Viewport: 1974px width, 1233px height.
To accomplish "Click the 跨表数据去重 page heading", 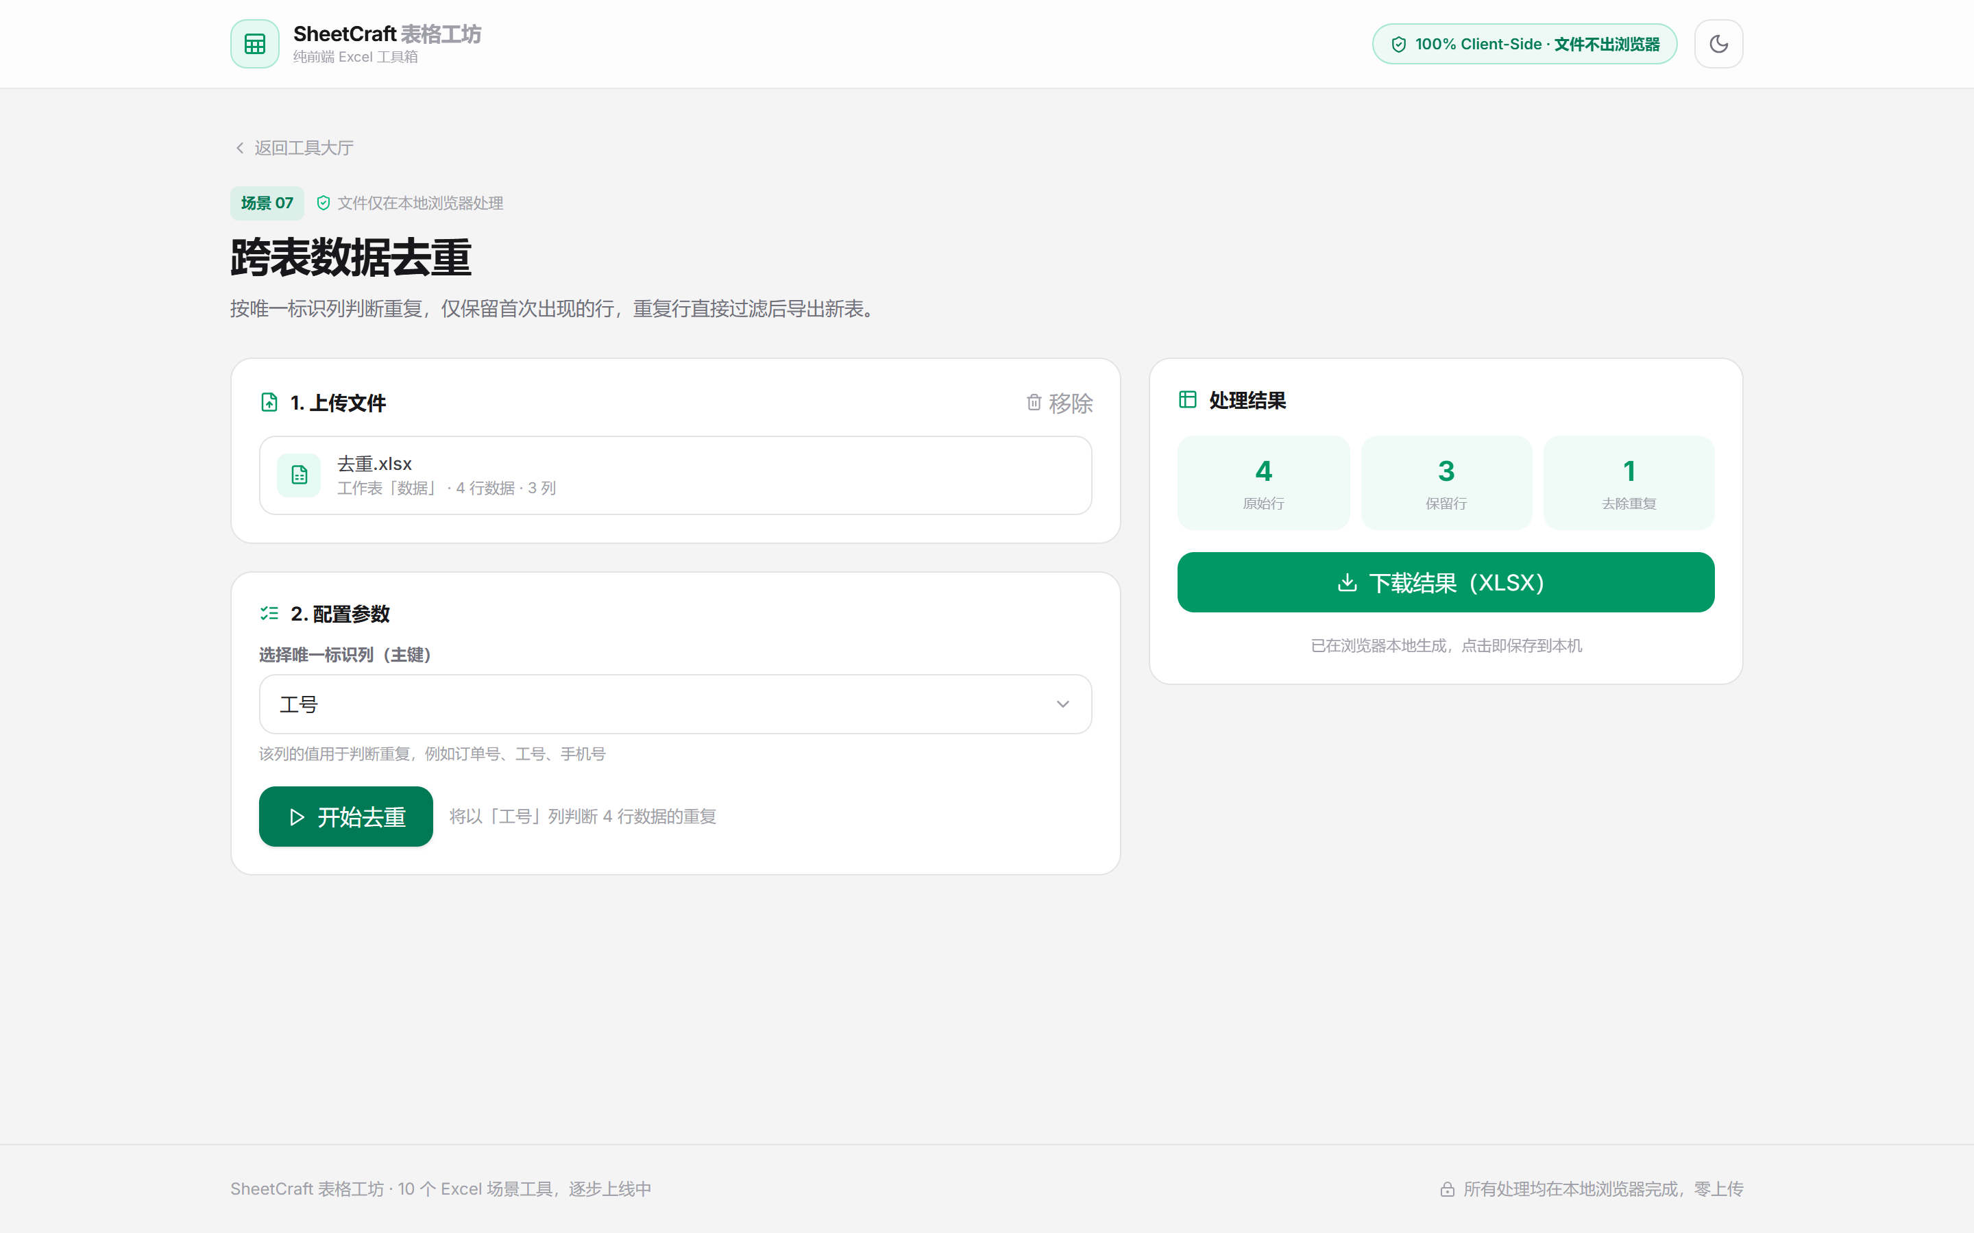I will coord(351,258).
